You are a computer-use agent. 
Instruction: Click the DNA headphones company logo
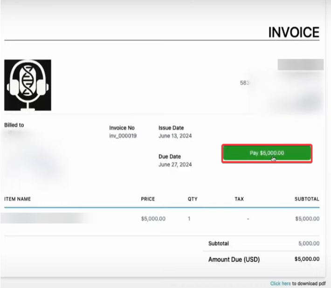28,85
